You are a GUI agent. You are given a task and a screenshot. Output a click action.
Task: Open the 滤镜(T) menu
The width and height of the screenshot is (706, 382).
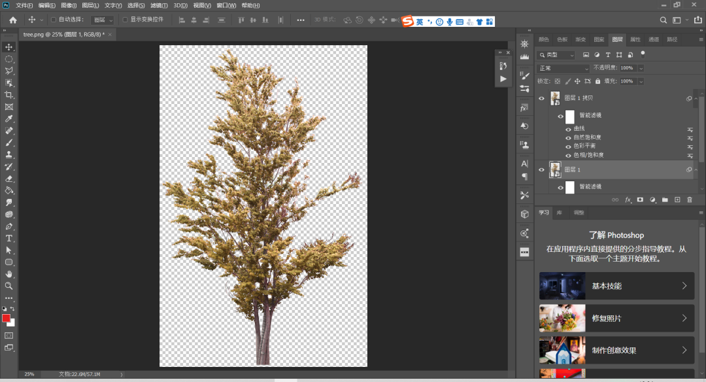(x=159, y=5)
